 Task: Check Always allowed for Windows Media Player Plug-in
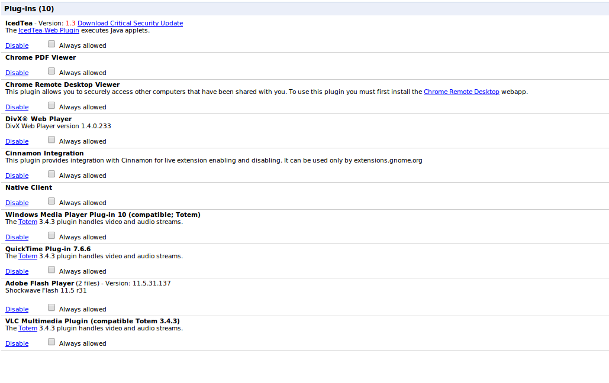click(x=51, y=236)
